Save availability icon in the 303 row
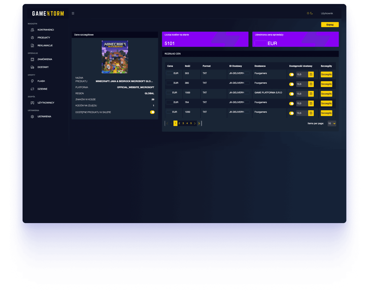 point(311,74)
